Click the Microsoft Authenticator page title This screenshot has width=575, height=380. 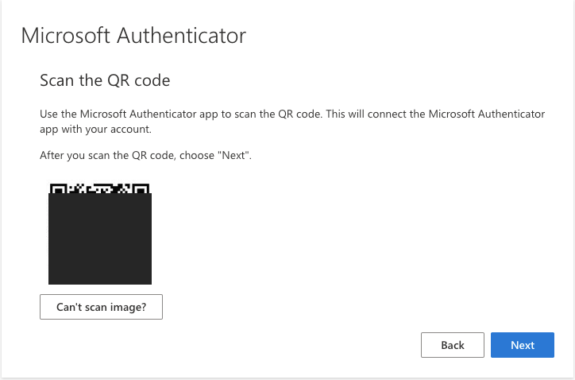pyautogui.click(x=133, y=36)
